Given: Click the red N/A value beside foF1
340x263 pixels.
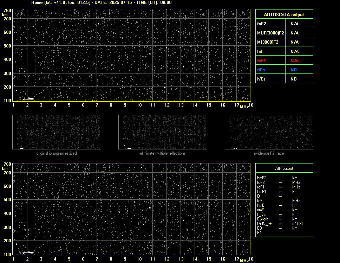Looking at the screenshot, I should pos(294,61).
